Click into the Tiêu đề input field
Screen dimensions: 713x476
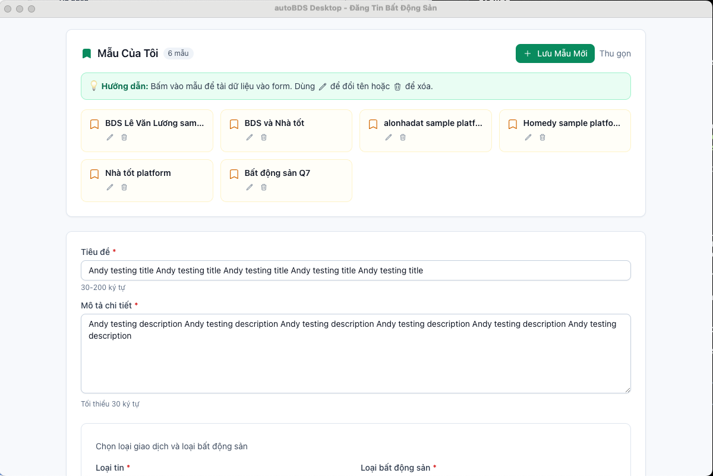click(356, 270)
